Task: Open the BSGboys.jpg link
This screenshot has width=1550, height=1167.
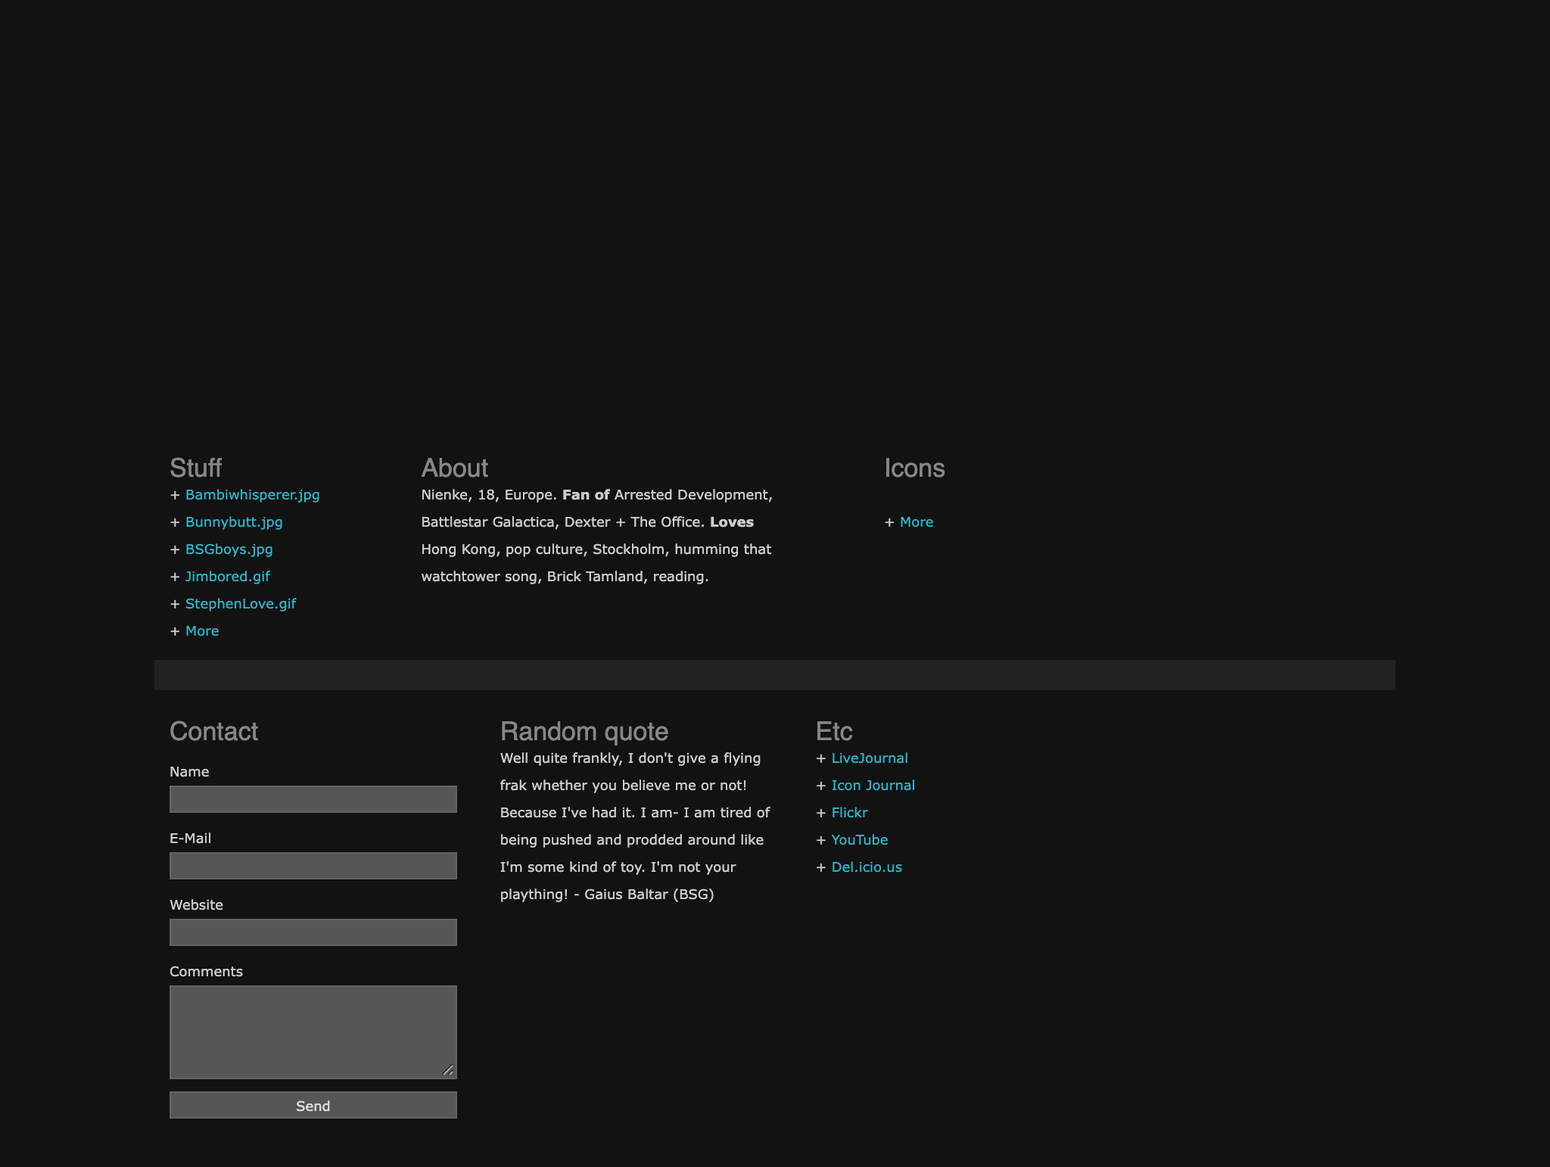Action: point(229,549)
